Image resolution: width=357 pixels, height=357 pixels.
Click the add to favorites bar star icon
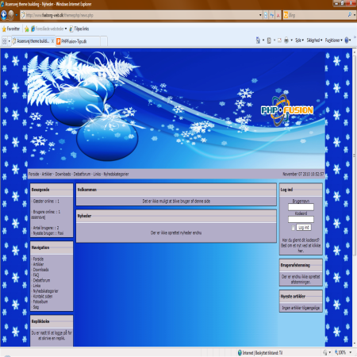tap(27, 29)
